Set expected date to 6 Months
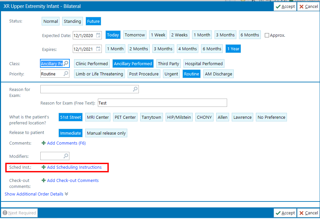320x219 pixels. click(x=250, y=35)
